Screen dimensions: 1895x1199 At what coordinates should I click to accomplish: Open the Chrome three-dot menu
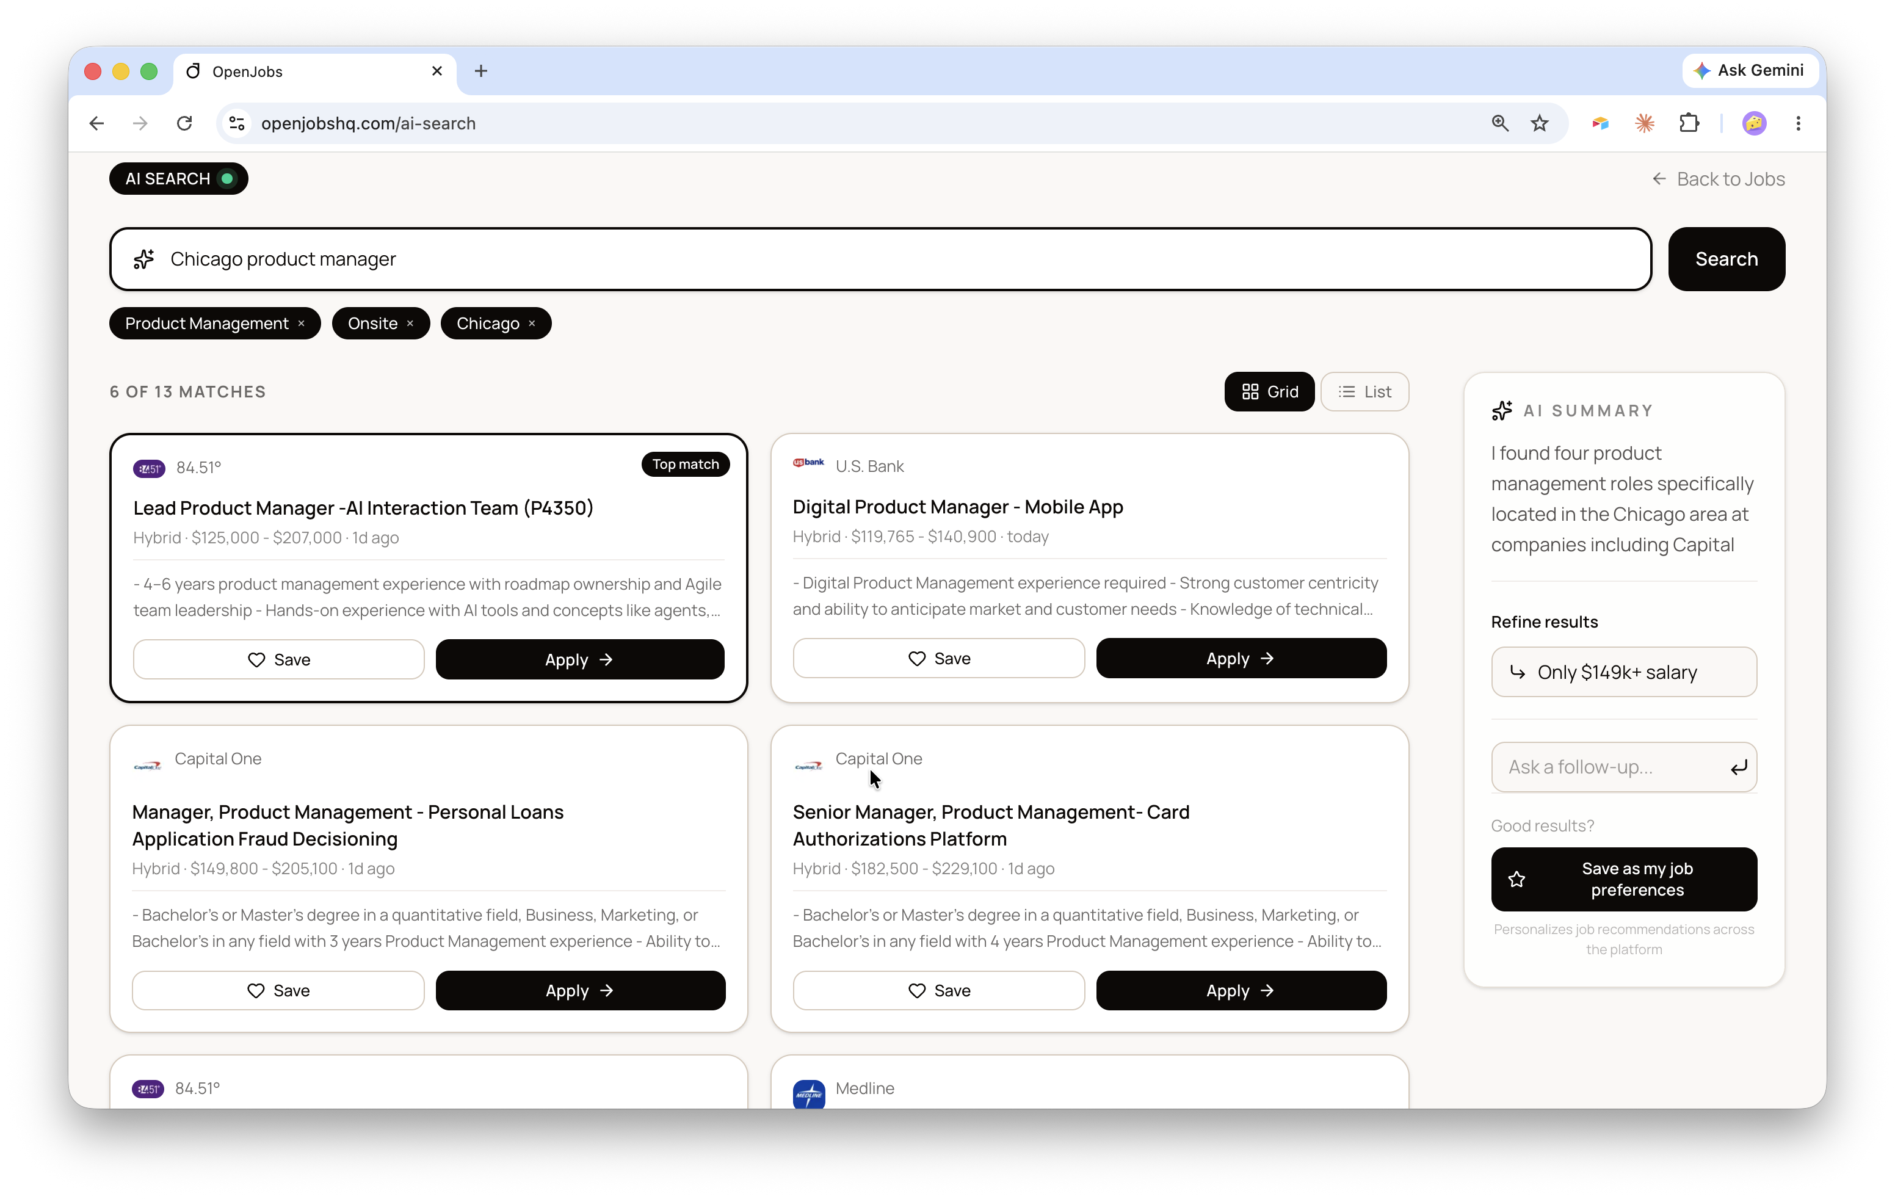tap(1798, 123)
